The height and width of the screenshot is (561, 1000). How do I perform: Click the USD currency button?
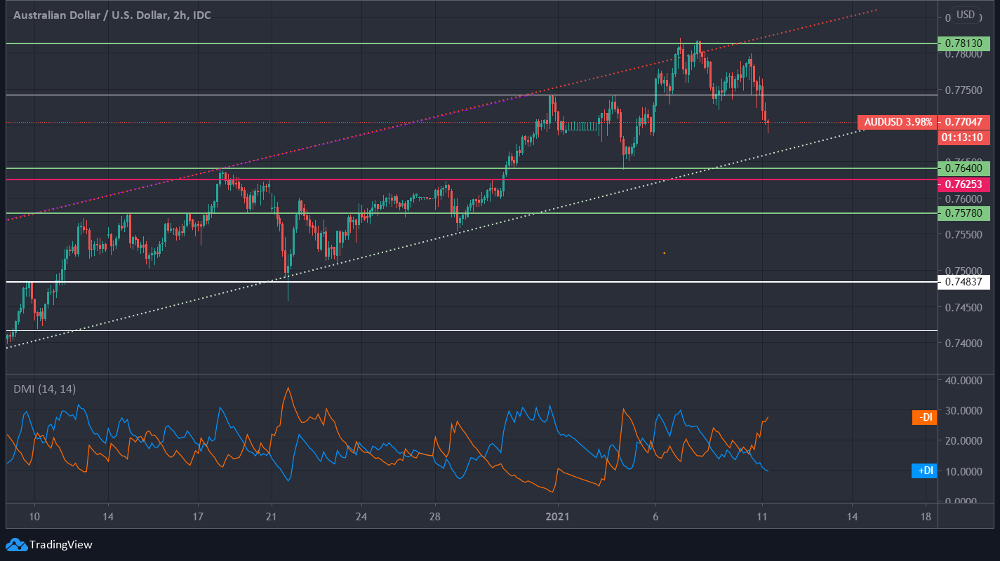pyautogui.click(x=966, y=14)
